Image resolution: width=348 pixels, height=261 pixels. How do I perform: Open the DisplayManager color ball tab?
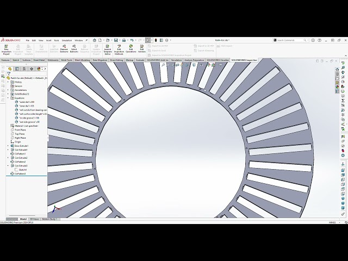pyautogui.click(x=39, y=69)
